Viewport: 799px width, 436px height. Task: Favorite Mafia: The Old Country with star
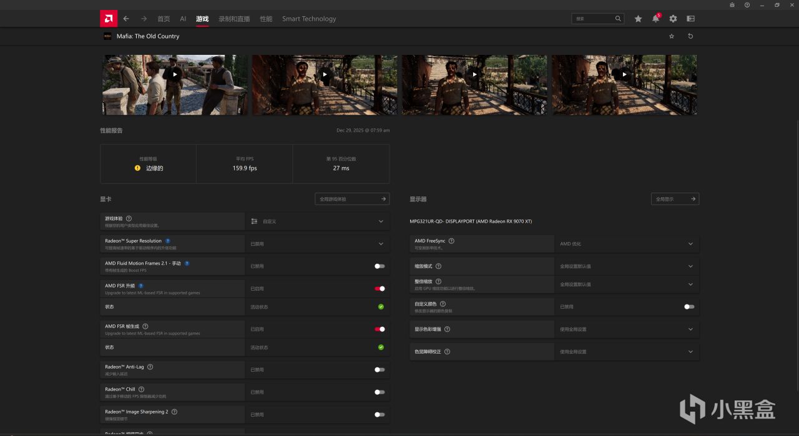672,36
